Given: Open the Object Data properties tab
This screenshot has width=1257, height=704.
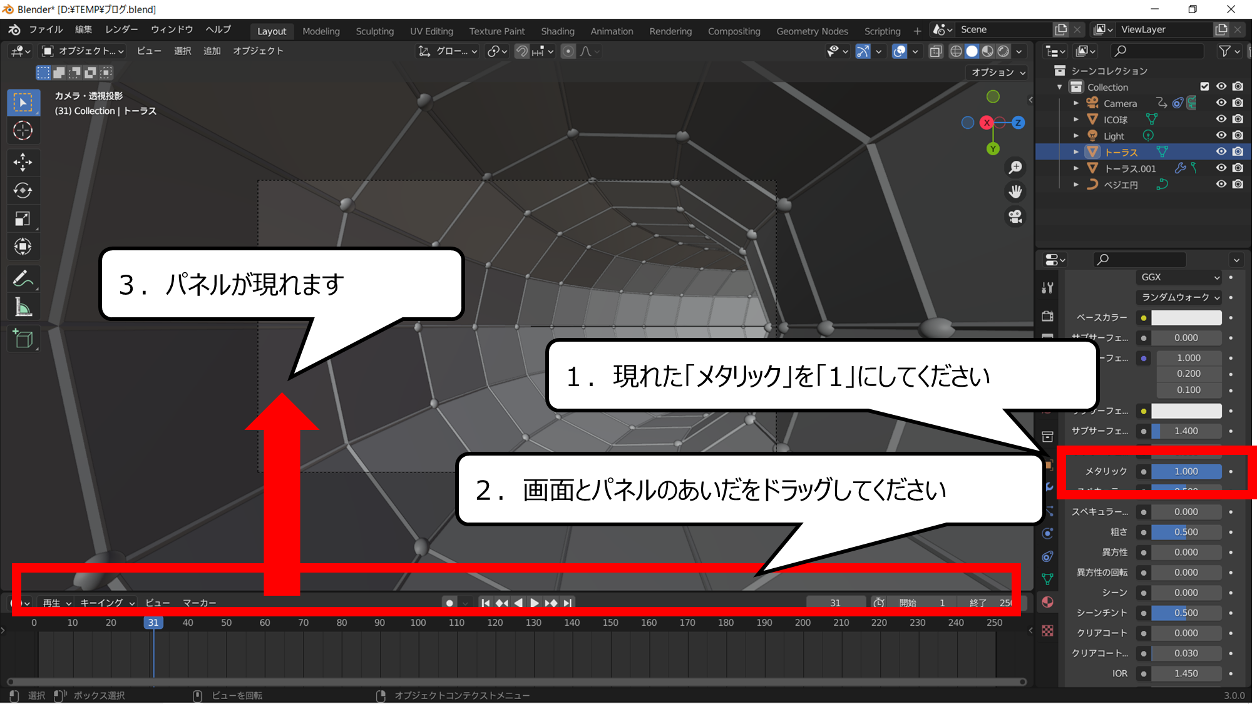Looking at the screenshot, I should tap(1047, 579).
